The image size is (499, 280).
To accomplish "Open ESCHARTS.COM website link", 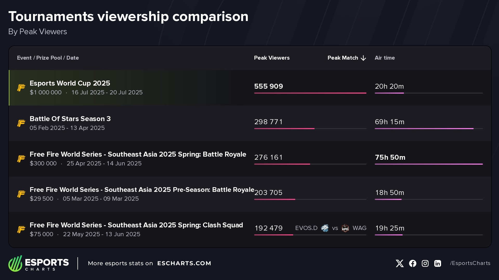I will click(184, 263).
